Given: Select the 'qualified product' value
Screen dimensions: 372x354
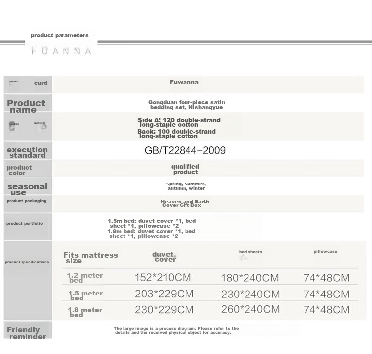Looking at the screenshot, I should 186,169.
